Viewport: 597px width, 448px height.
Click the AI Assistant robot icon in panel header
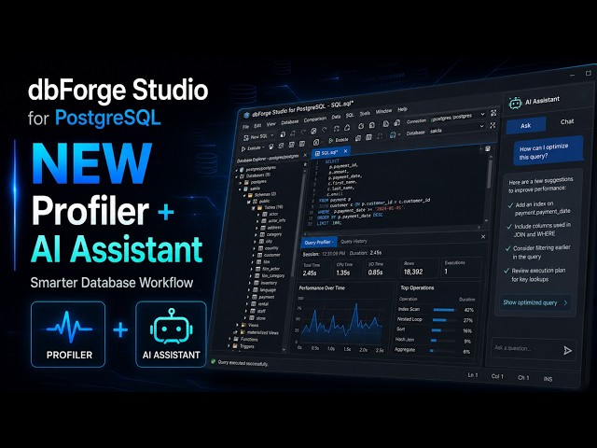pos(515,103)
